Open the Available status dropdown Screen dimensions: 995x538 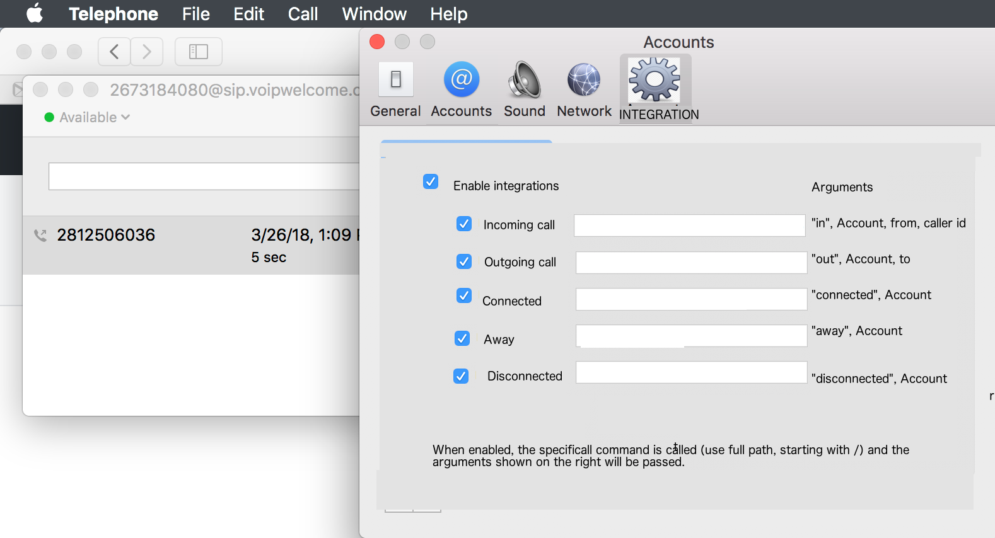[88, 117]
